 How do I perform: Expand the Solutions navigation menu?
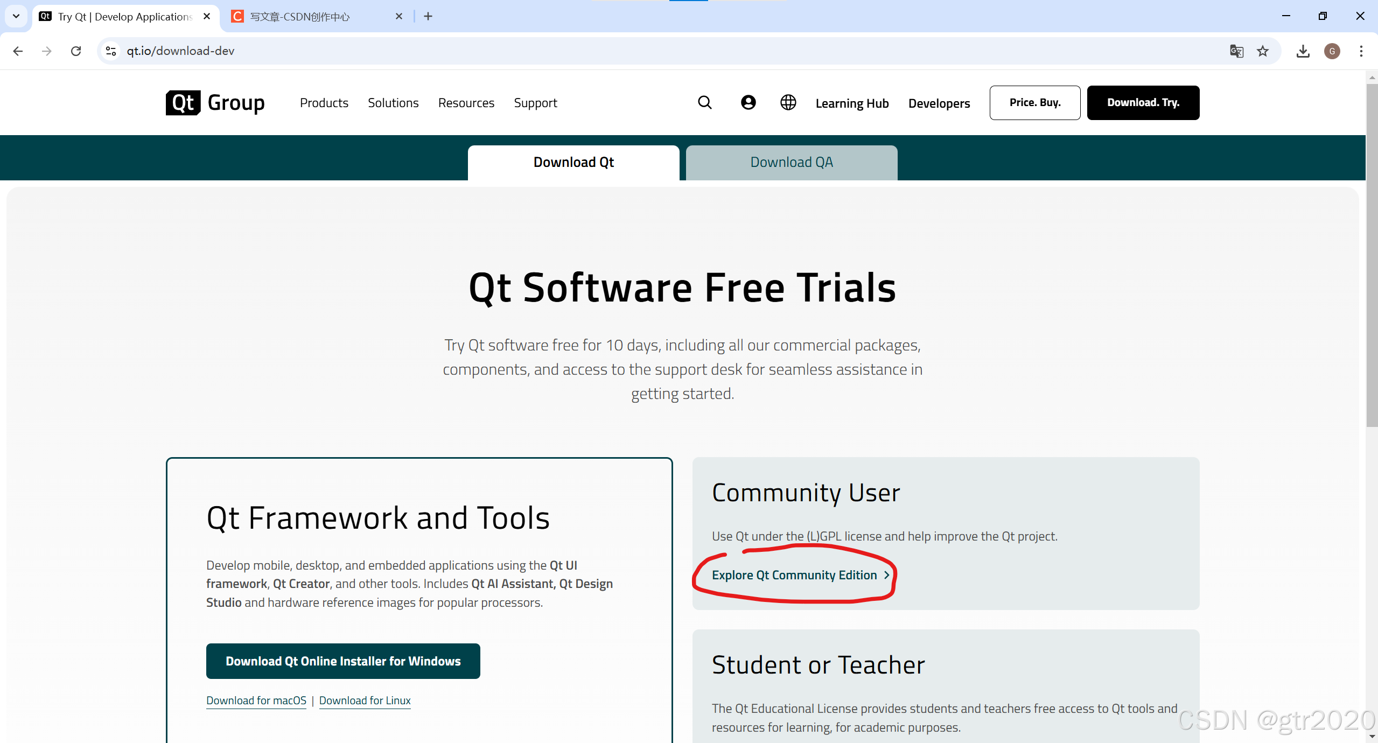pos(393,103)
